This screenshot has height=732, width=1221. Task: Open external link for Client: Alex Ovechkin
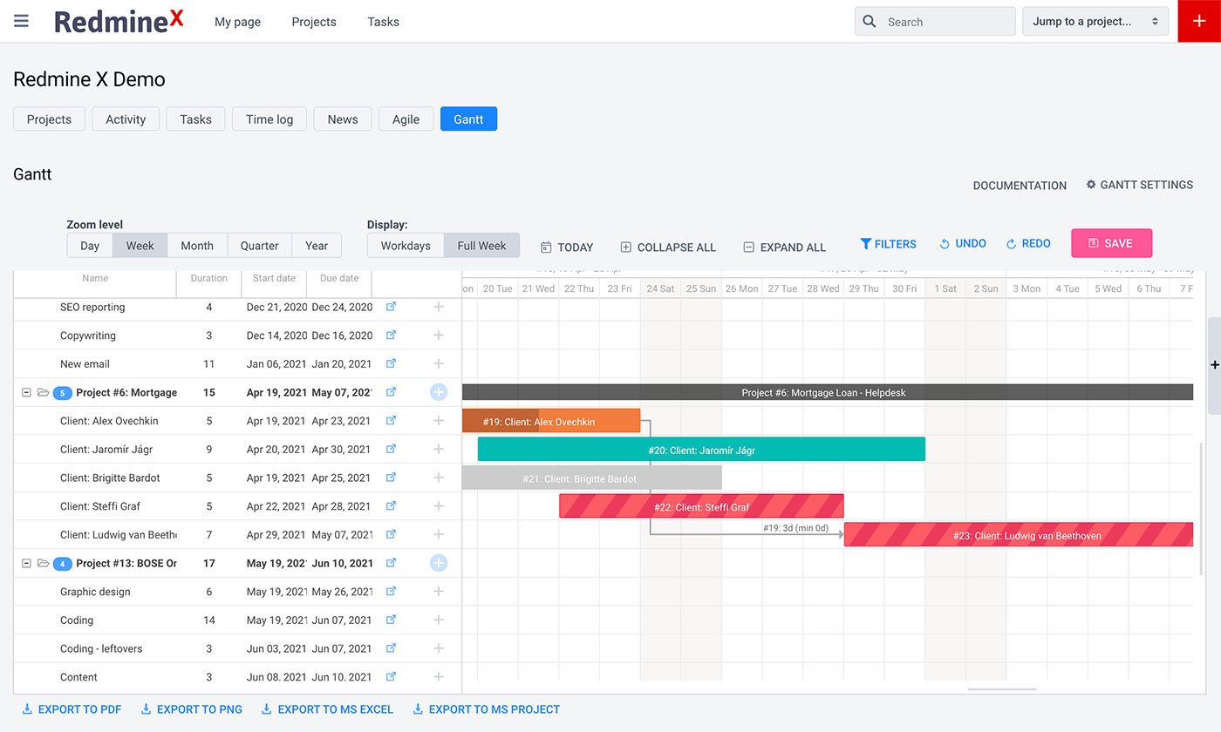click(391, 421)
